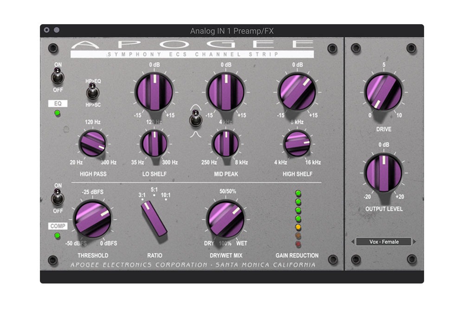Click the HIGH PASS label
Viewport: 464px width, 310px height.
click(93, 174)
